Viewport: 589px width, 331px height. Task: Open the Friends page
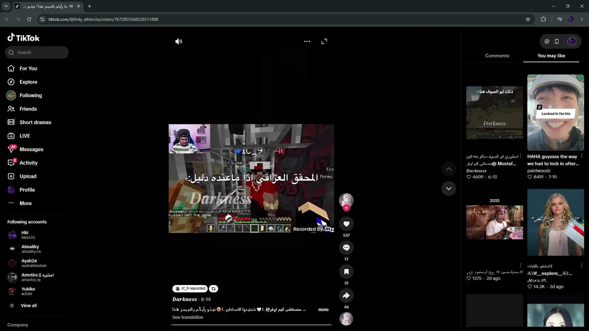[28, 109]
